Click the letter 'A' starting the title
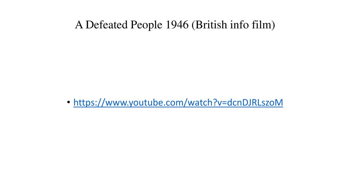 pyautogui.click(x=79, y=24)
